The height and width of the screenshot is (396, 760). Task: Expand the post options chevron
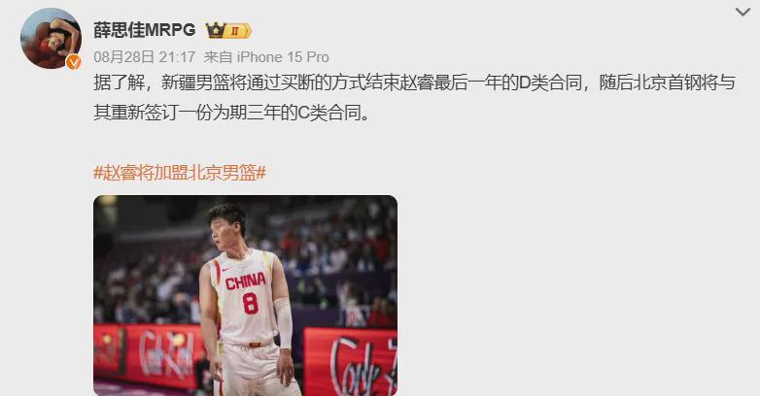coord(743,12)
